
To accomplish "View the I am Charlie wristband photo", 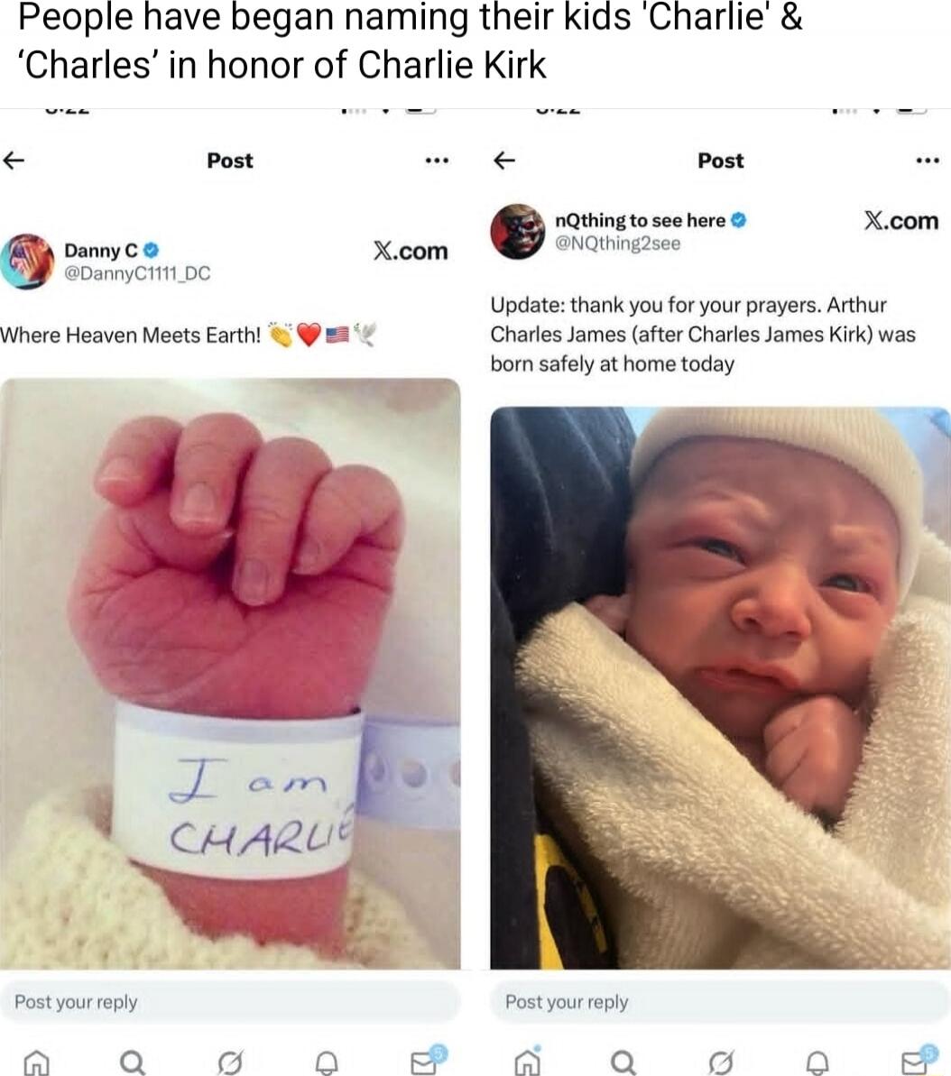I will tap(230, 673).
